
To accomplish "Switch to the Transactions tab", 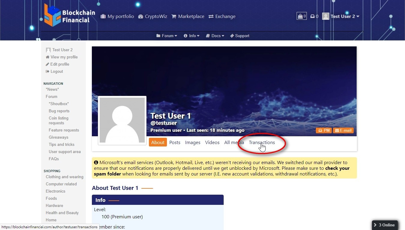I will (262, 143).
